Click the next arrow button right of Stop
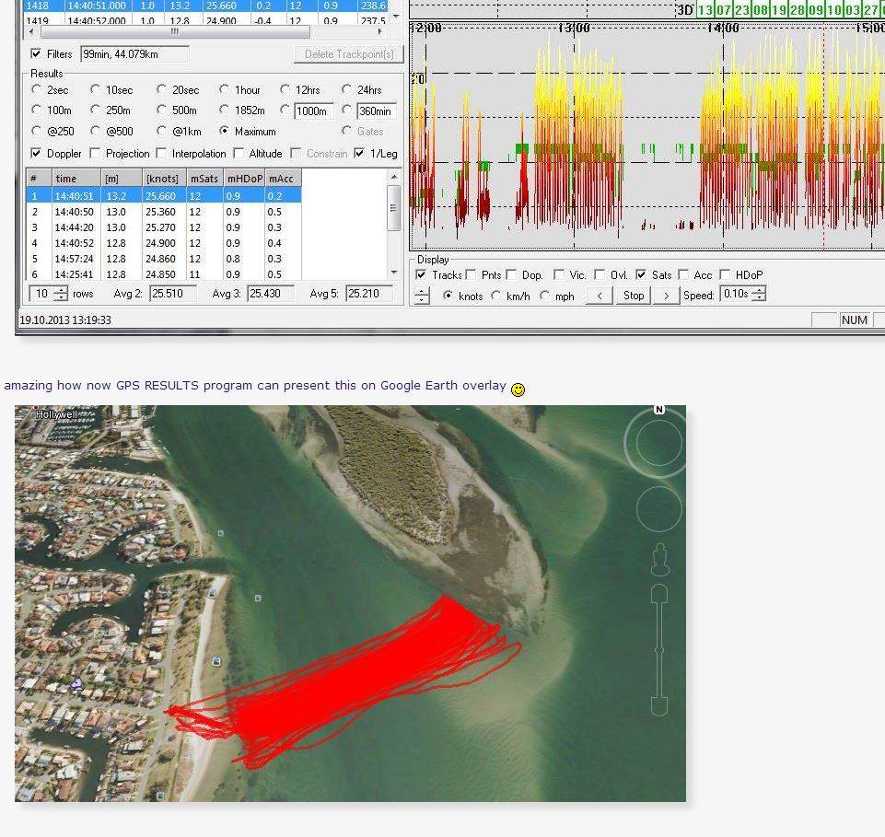Image resolution: width=885 pixels, height=837 pixels. (666, 296)
